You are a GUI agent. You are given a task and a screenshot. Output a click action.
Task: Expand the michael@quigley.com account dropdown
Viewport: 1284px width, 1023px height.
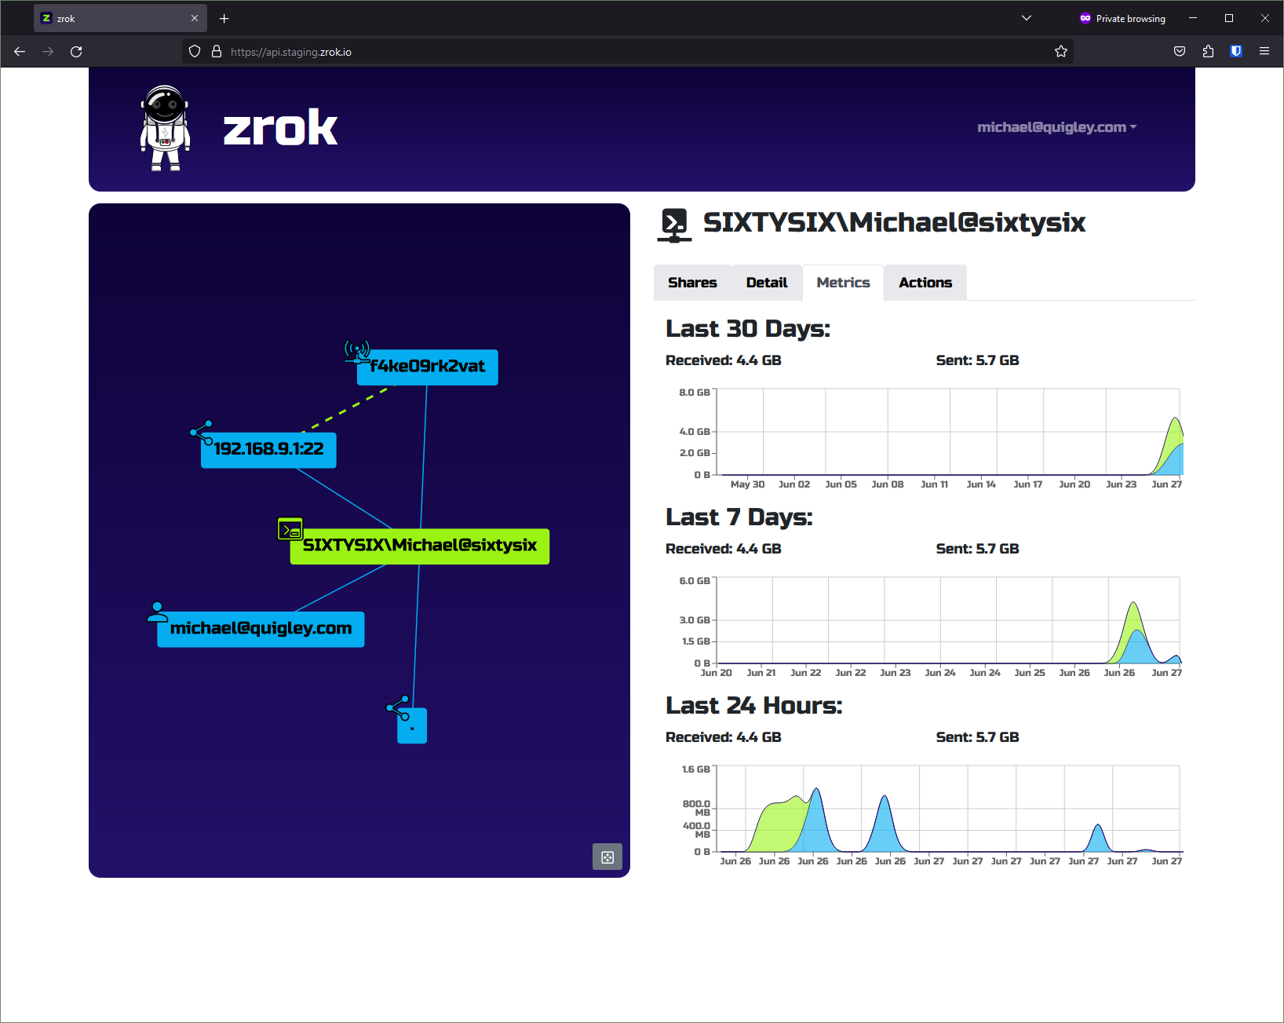[1056, 127]
